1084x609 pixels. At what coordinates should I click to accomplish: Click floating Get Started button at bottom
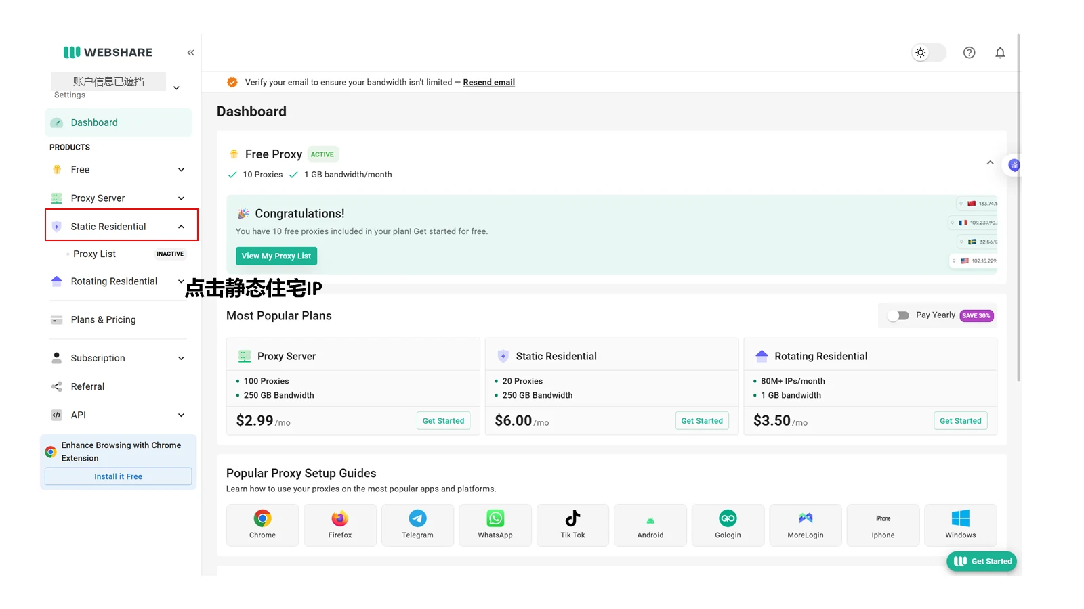point(982,562)
